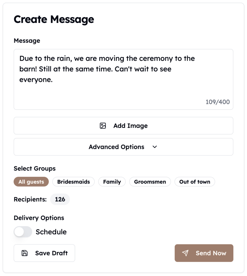Send the message with Send Now
Viewport: 247px width, 276px height.
[x=204, y=253]
